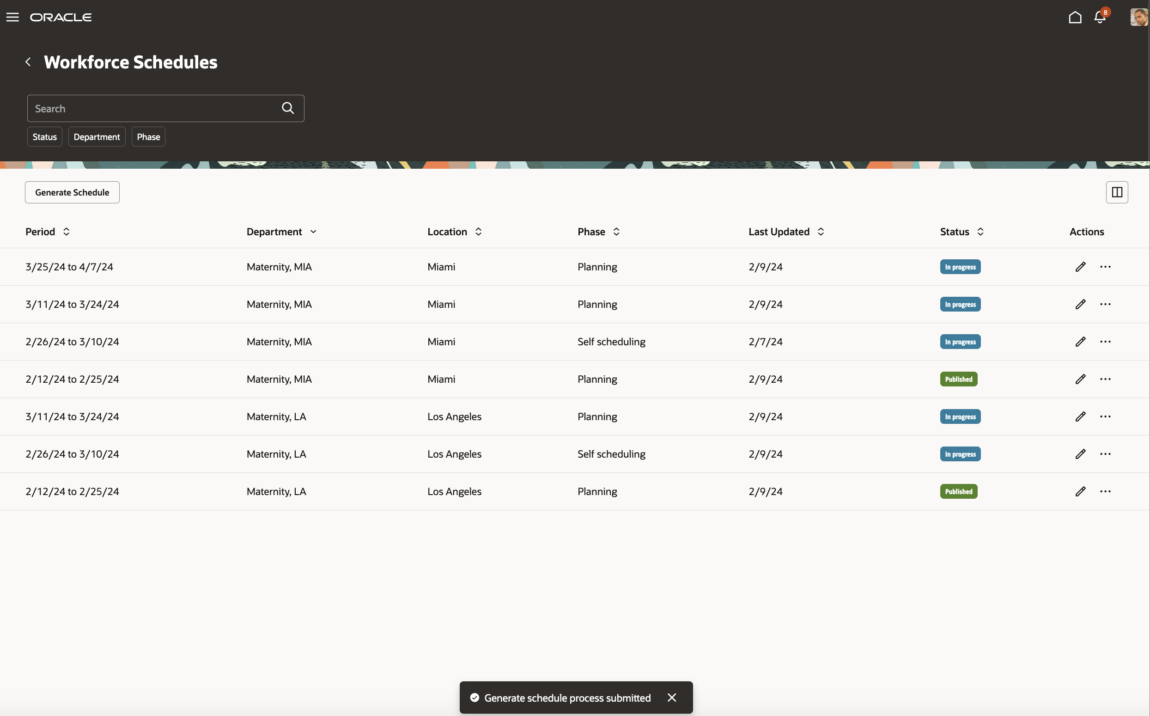Open the Status filter chip
This screenshot has height=716, width=1150.
click(44, 137)
